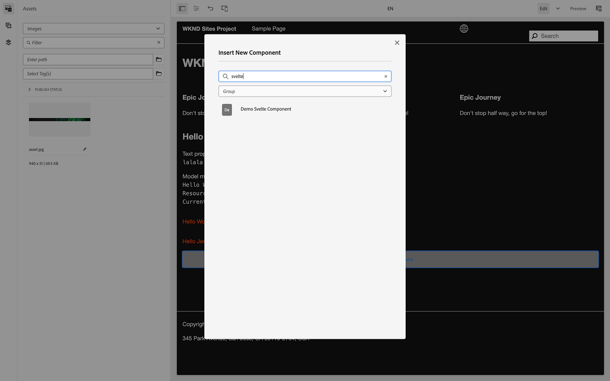This screenshot has width=610, height=381.
Task: Undo the last action
Action: (210, 8)
